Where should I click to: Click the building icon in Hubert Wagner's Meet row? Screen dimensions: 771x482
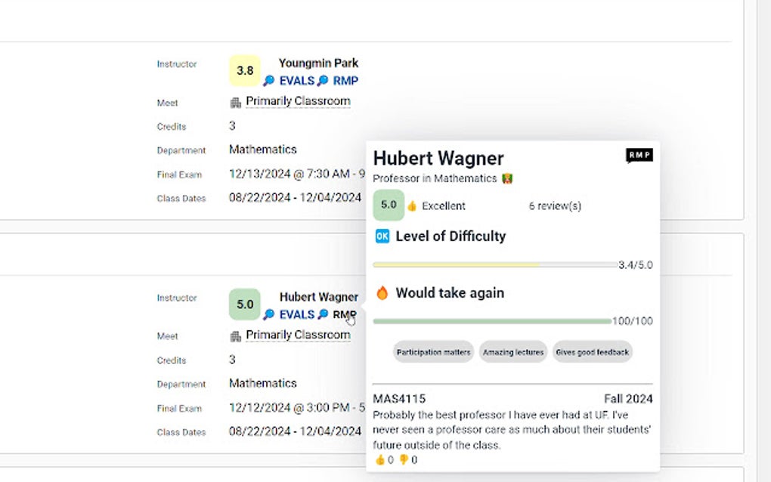236,336
